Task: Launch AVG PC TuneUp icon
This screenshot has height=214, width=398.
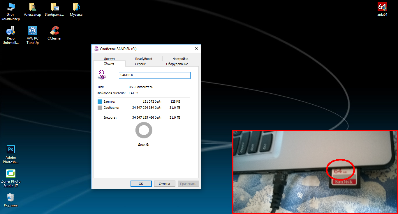Action: coord(33,35)
